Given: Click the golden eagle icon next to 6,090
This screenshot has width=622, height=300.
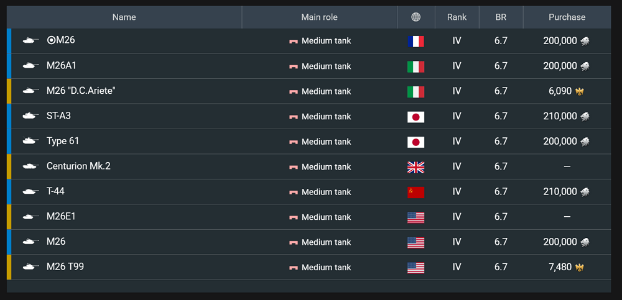Looking at the screenshot, I should point(579,91).
